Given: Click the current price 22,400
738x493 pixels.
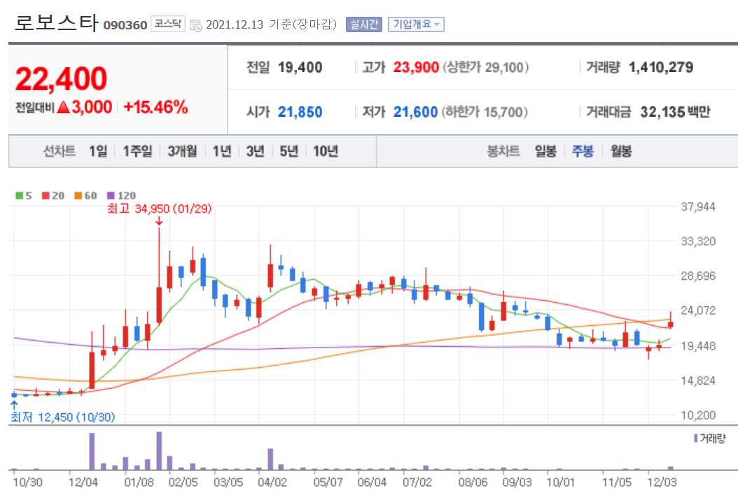Looking at the screenshot, I should click(x=61, y=78).
